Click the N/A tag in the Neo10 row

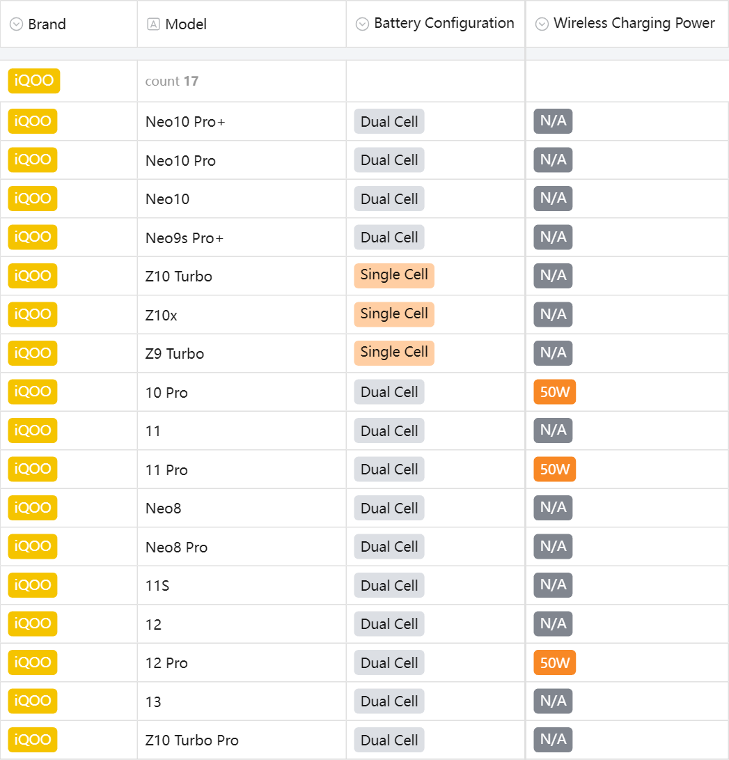pos(553,199)
